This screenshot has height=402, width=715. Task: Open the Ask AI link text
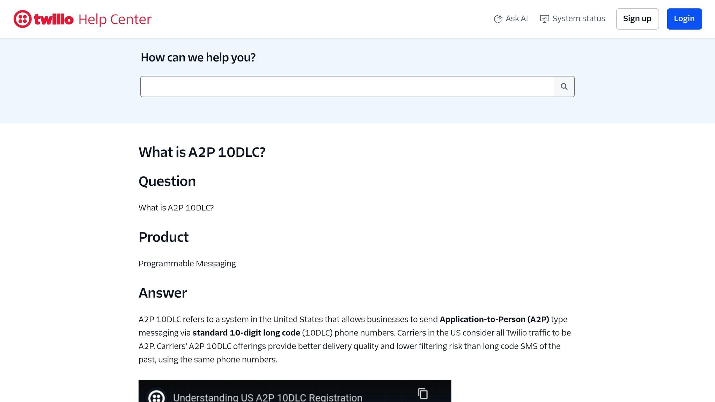pyautogui.click(x=517, y=19)
